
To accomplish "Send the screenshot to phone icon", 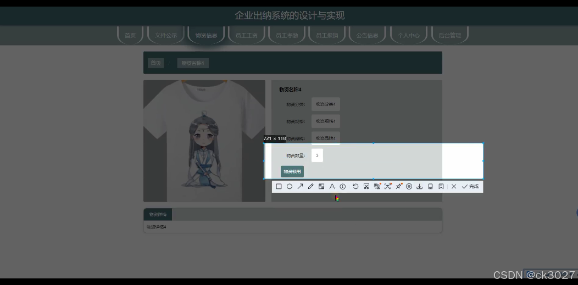I will click(x=430, y=186).
